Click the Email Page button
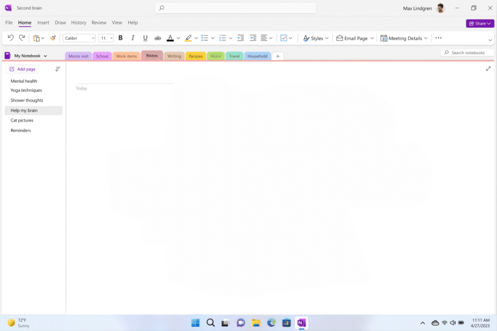This screenshot has height=331, width=497. point(352,38)
